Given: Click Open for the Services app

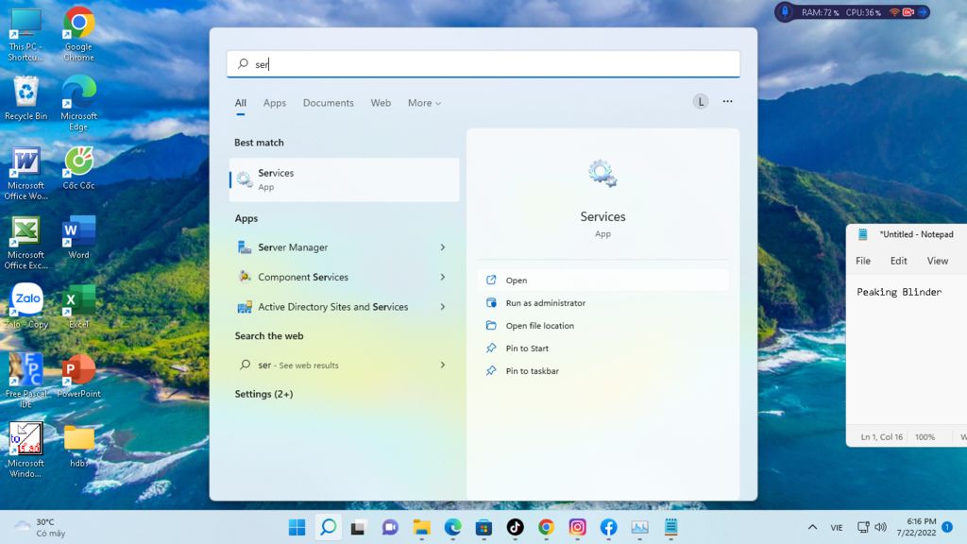Looking at the screenshot, I should coord(602,280).
